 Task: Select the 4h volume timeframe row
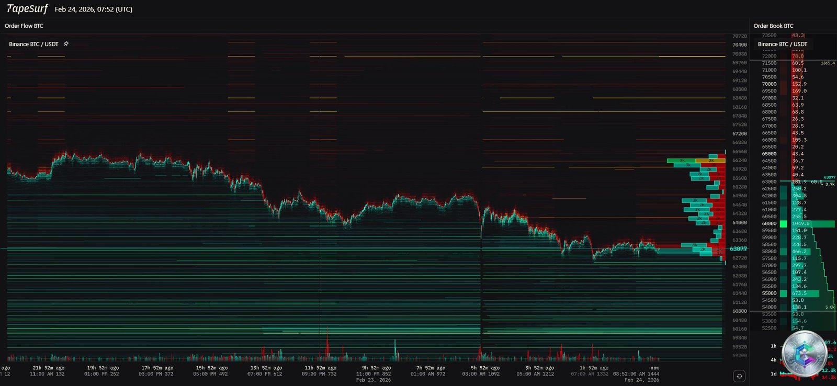[x=793, y=360]
